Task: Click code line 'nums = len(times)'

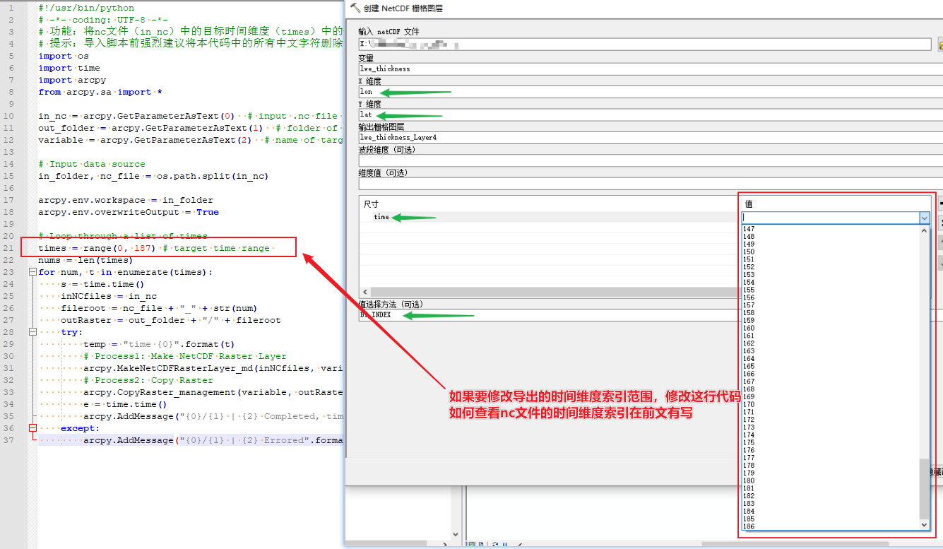Action: click(85, 260)
